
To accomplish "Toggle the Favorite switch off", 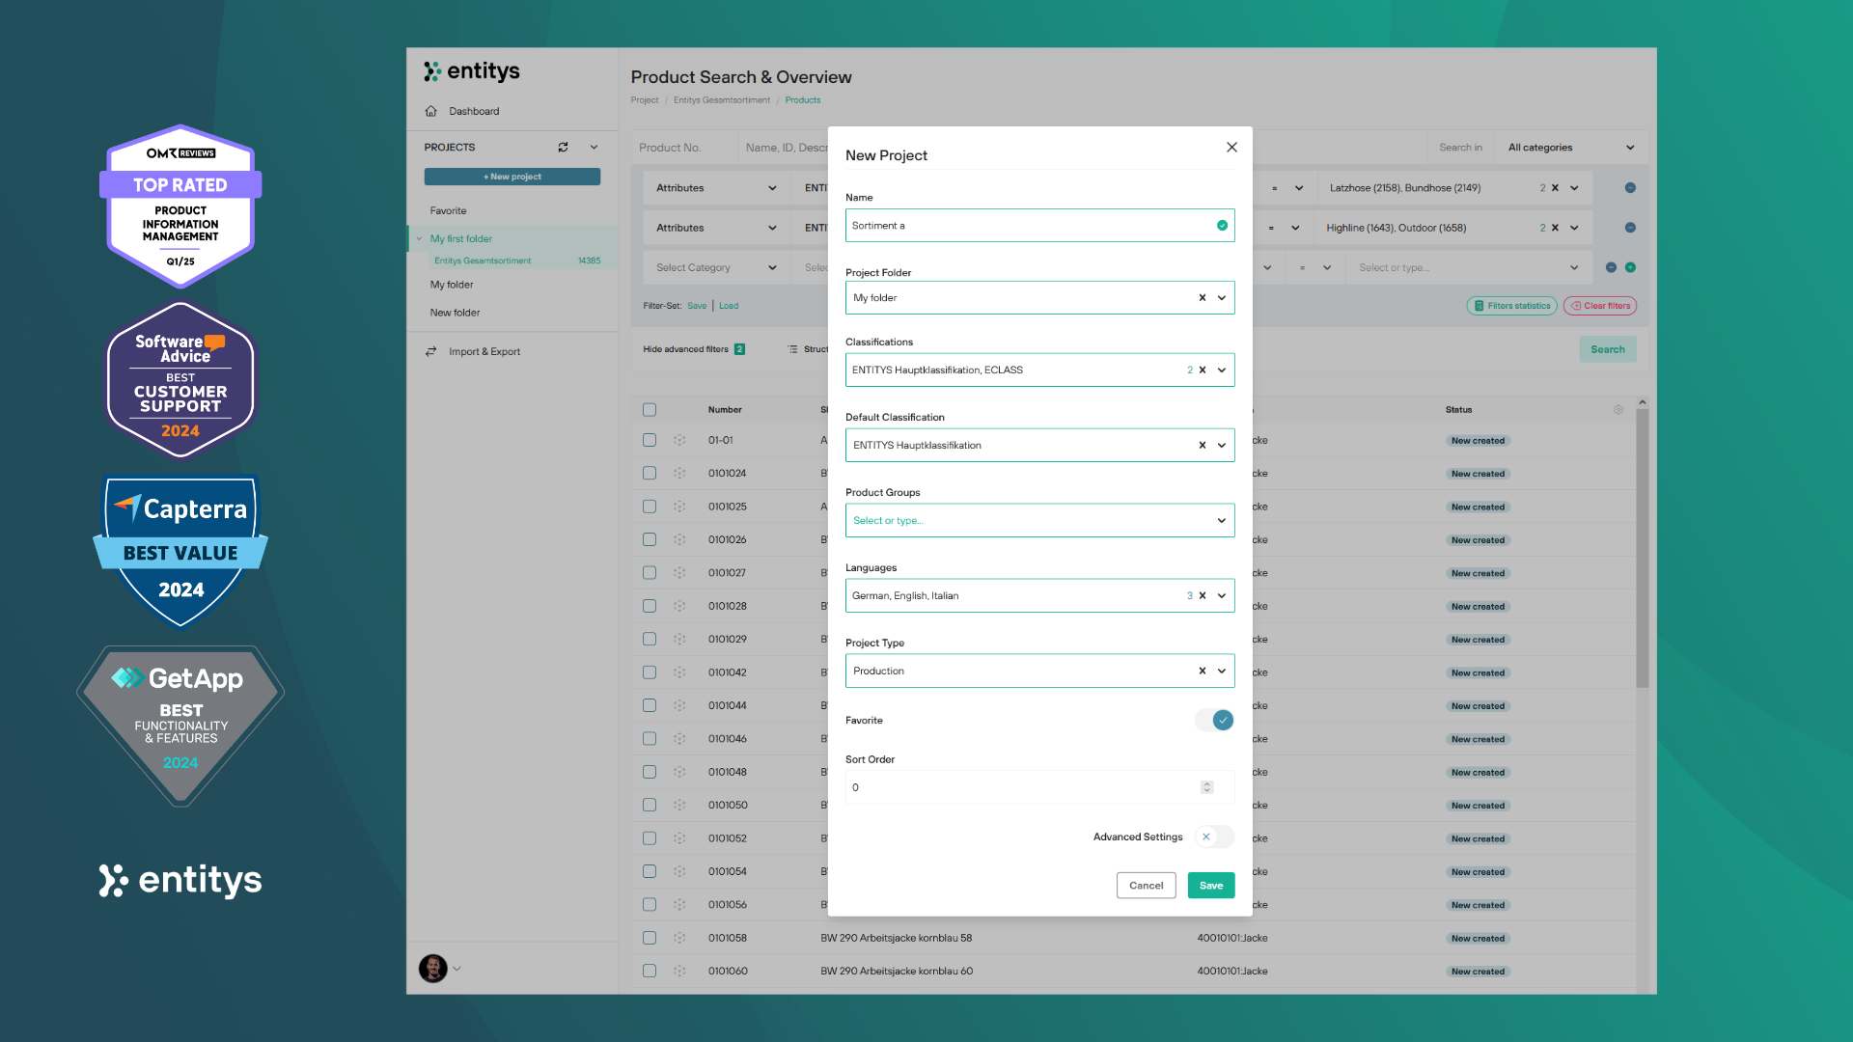I will click(x=1215, y=721).
